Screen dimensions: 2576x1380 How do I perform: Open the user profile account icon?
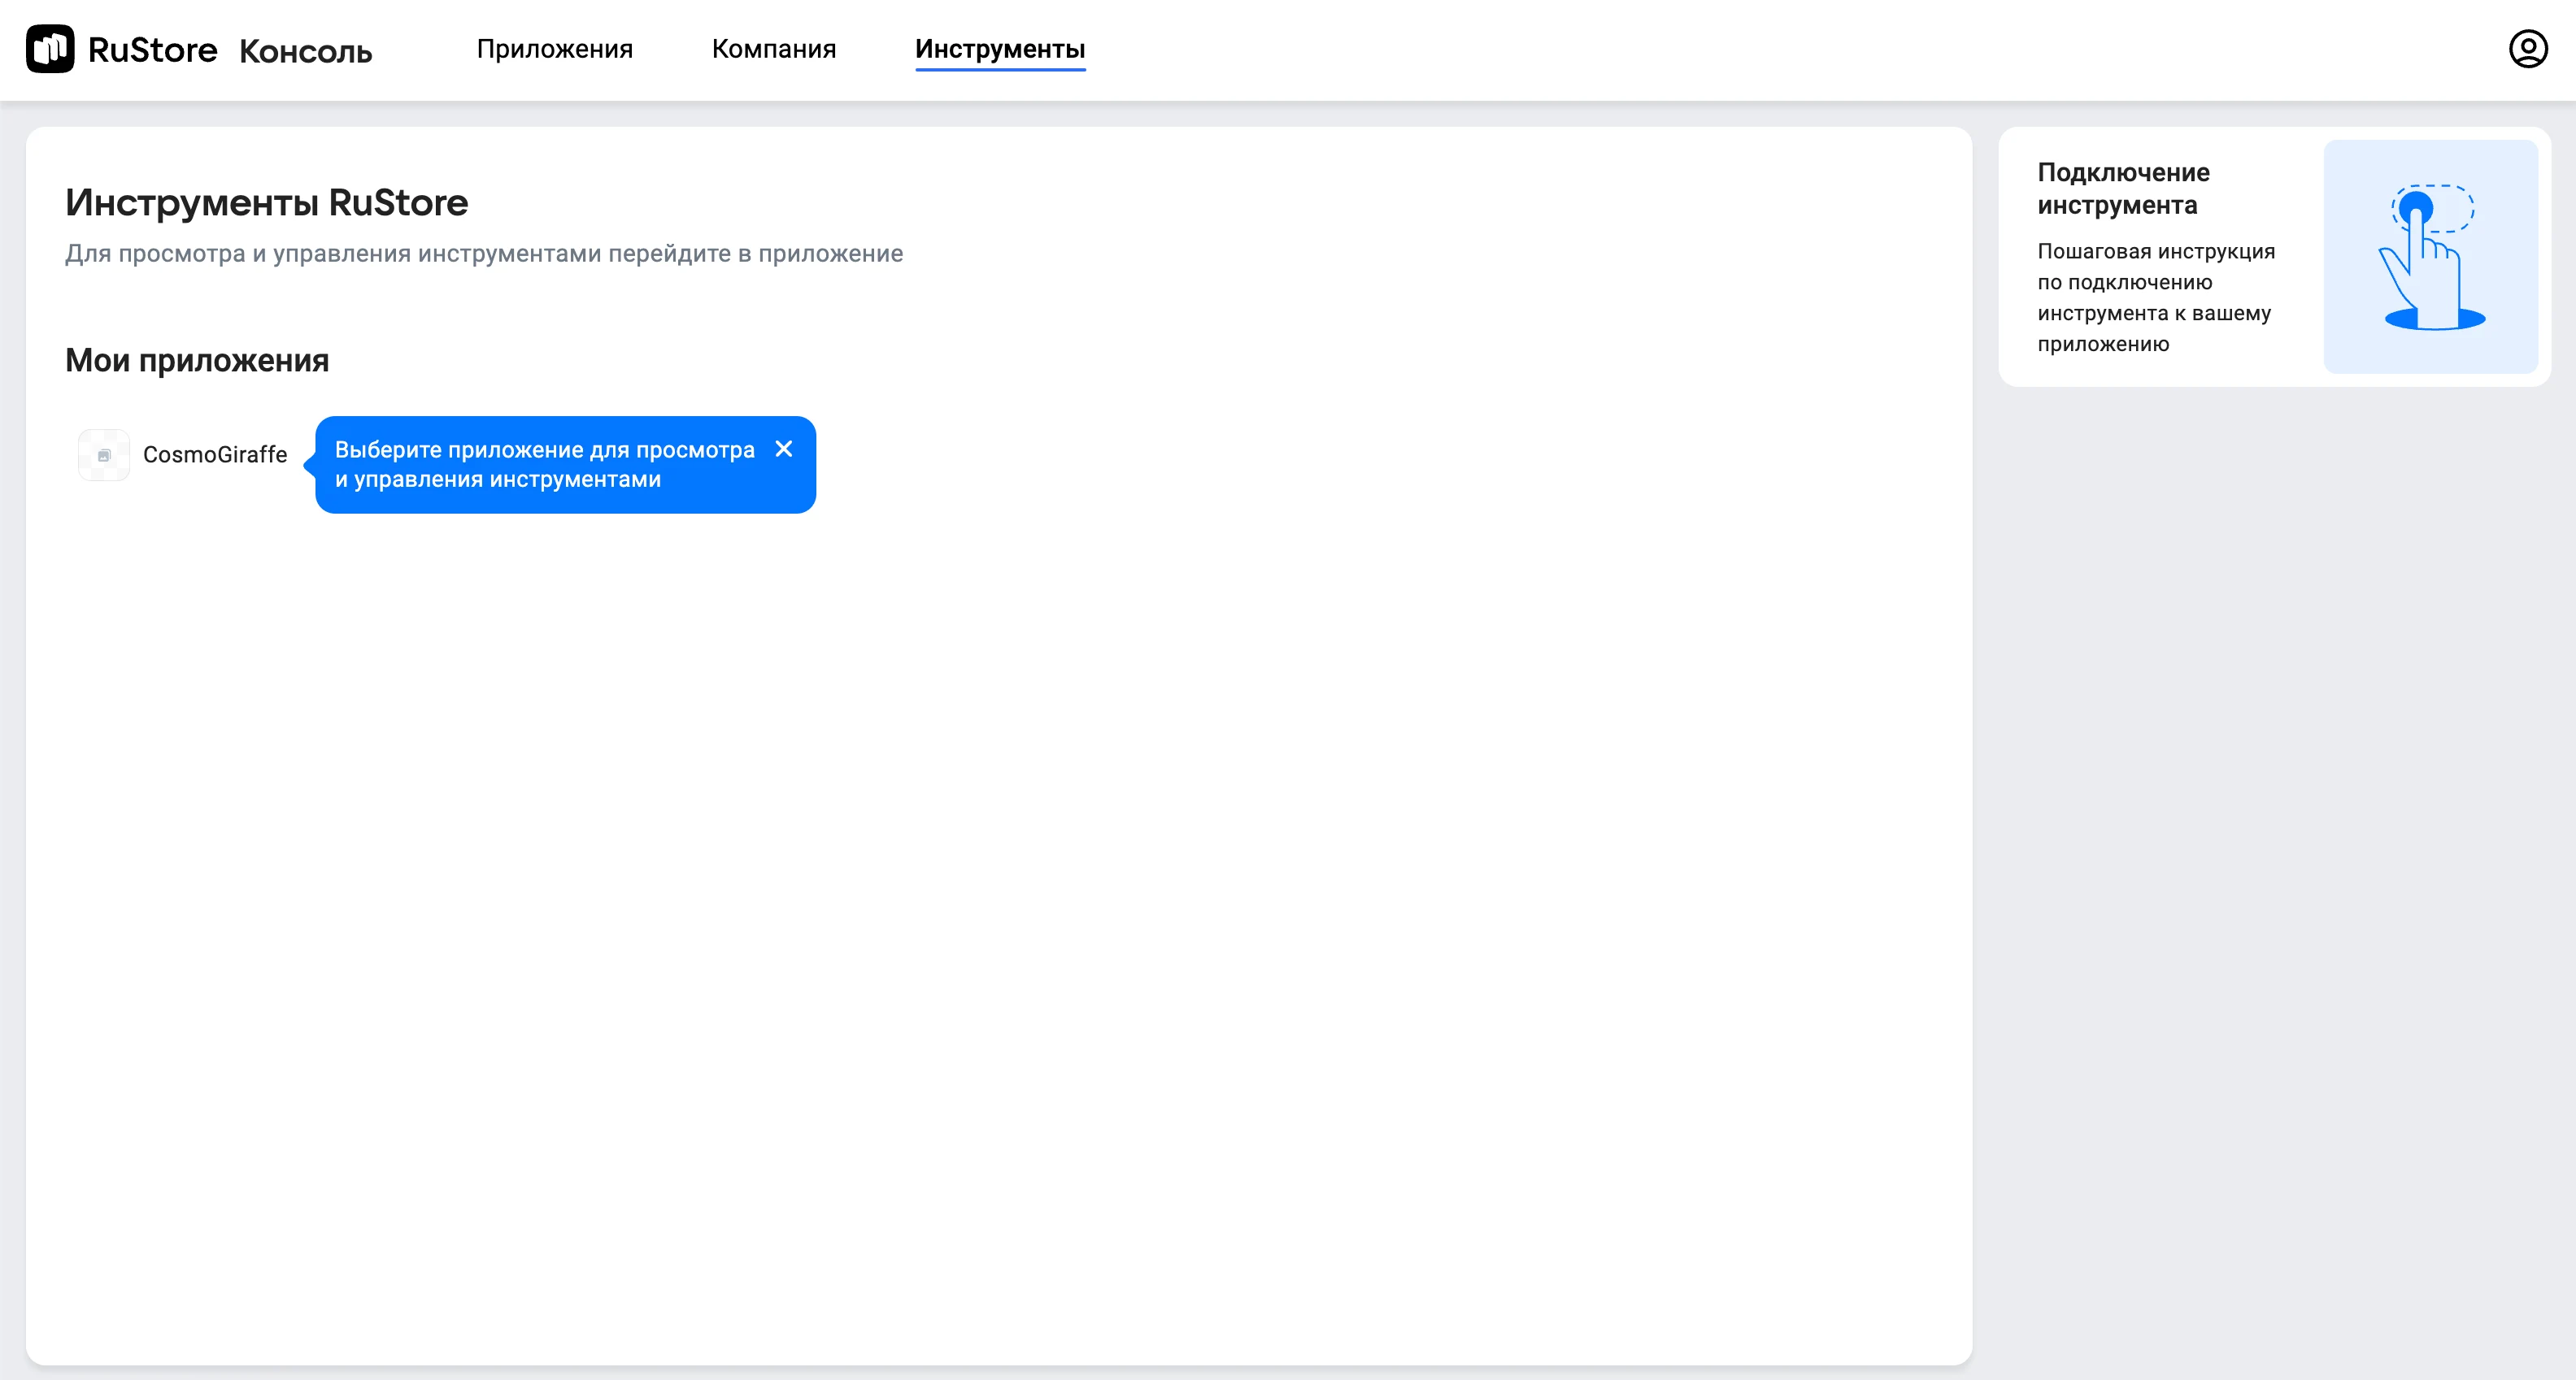point(2527,49)
